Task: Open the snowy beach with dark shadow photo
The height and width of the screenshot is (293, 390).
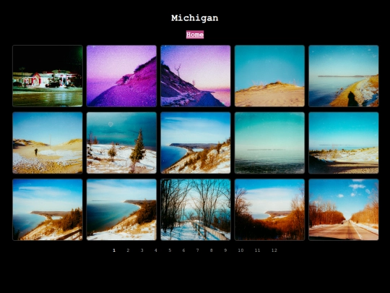Action: pos(344,143)
